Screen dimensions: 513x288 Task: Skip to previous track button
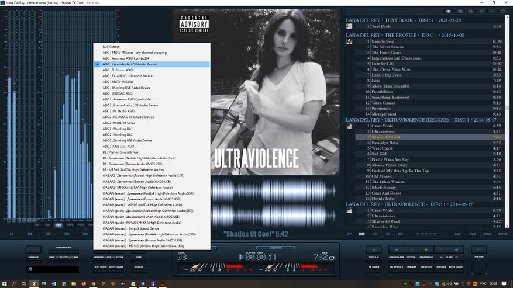coord(397,250)
